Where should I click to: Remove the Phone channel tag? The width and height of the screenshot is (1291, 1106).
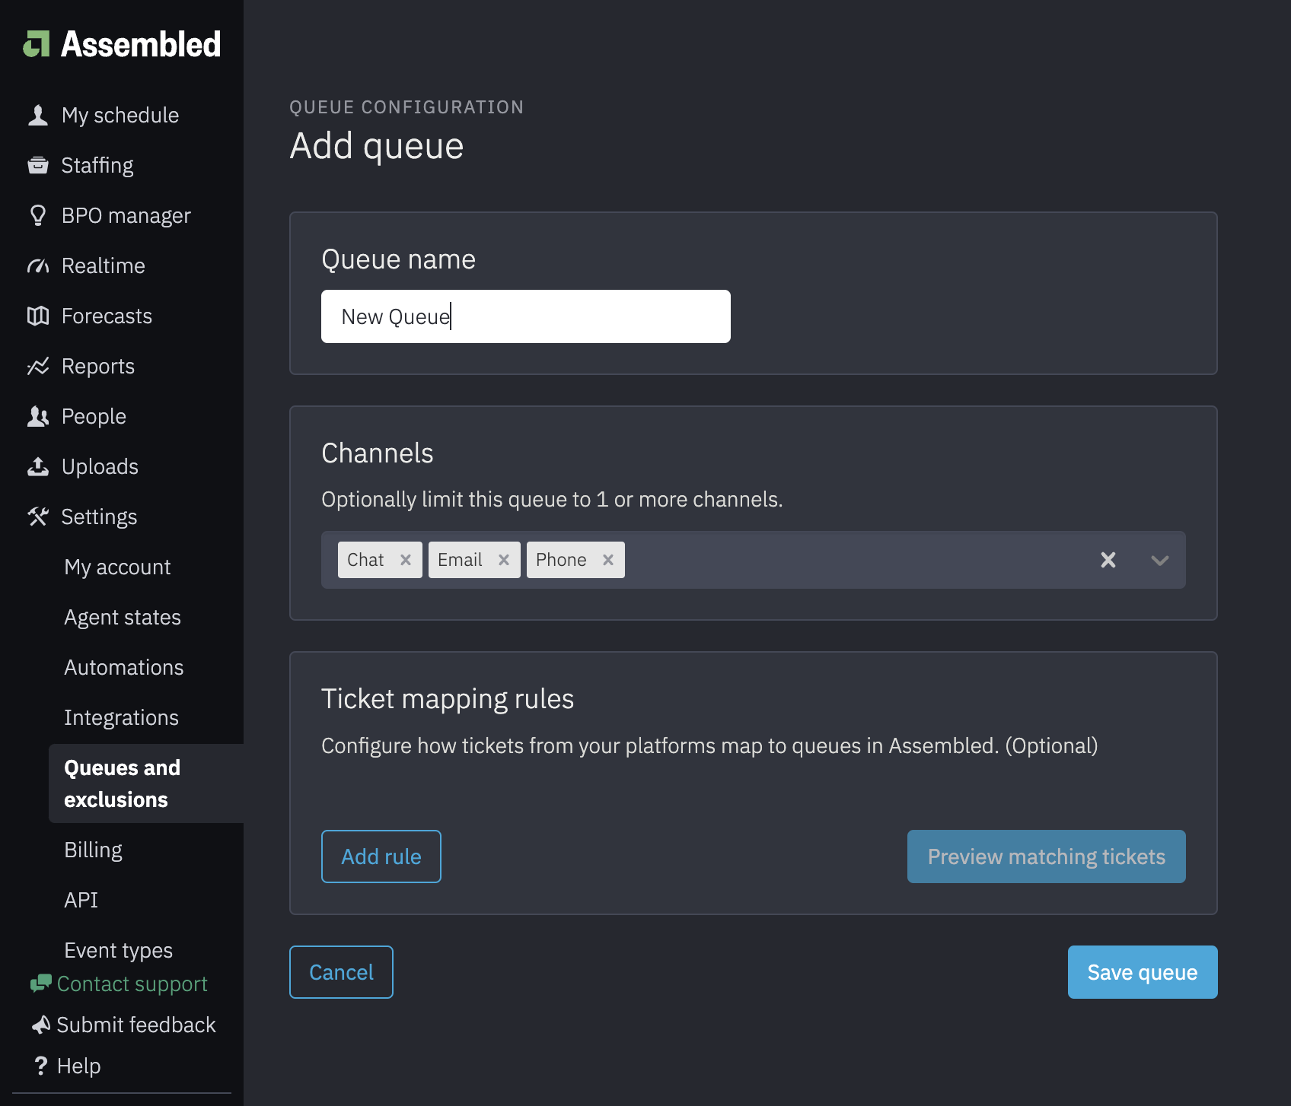[608, 560]
